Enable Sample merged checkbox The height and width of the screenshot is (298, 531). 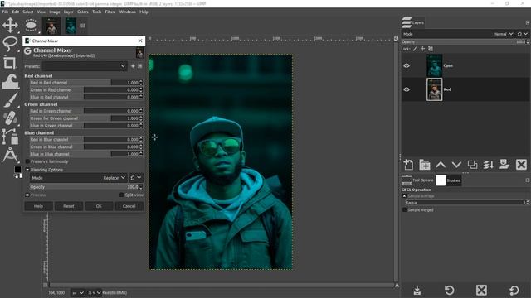point(404,209)
